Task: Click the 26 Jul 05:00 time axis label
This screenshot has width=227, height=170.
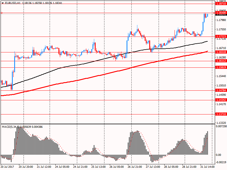Action: point(117,167)
